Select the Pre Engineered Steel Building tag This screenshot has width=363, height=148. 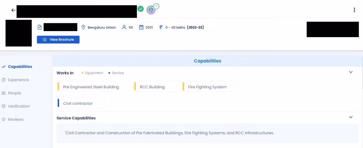94,87
